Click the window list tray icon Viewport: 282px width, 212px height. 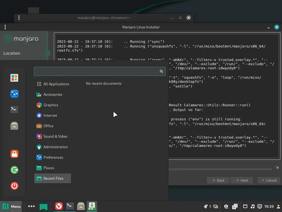(215, 206)
